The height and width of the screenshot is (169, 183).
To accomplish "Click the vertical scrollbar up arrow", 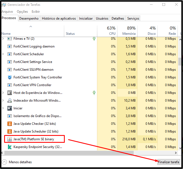I will pyautogui.click(x=180, y=39).
